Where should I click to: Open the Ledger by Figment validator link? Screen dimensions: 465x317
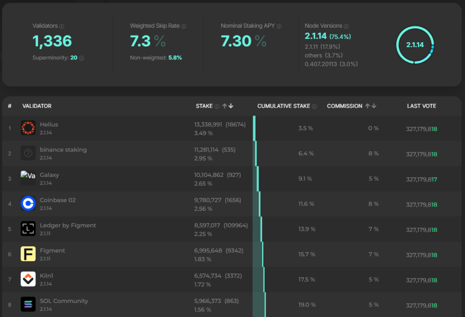coord(68,225)
